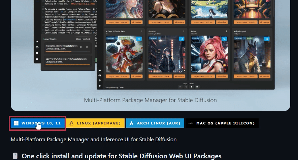Click the Patreon icon in the model browser sidebar
This screenshot has height=160, width=298.
100,70
